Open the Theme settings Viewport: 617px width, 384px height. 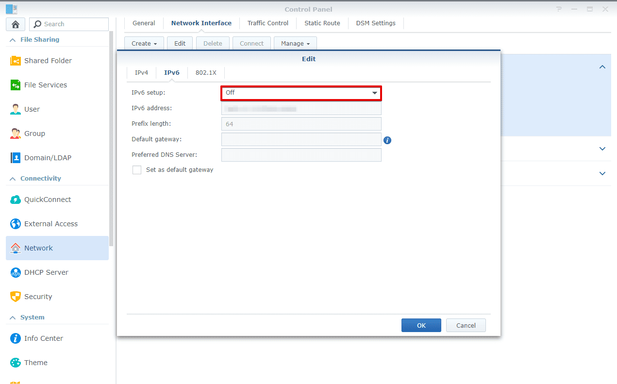(35, 362)
